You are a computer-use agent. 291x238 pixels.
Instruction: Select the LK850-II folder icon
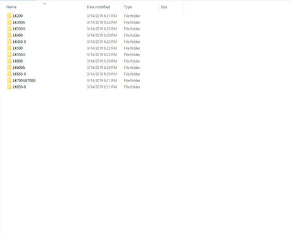point(9,87)
